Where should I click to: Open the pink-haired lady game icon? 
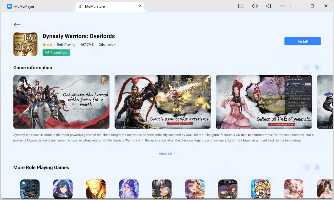click(x=294, y=189)
